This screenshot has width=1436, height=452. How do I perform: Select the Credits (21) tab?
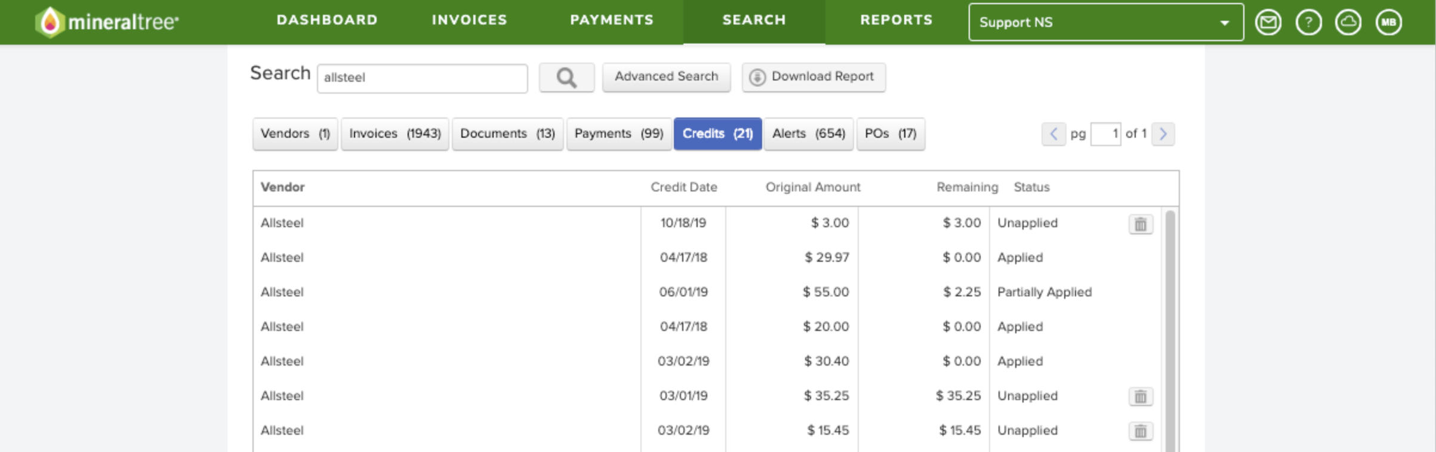[x=718, y=134]
